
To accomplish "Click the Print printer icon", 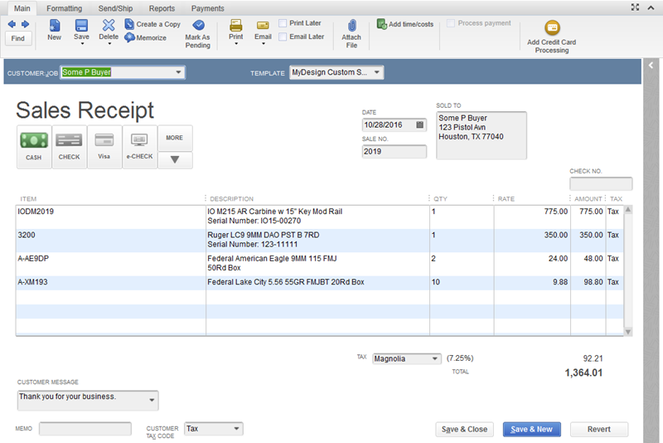I will tap(236, 26).
